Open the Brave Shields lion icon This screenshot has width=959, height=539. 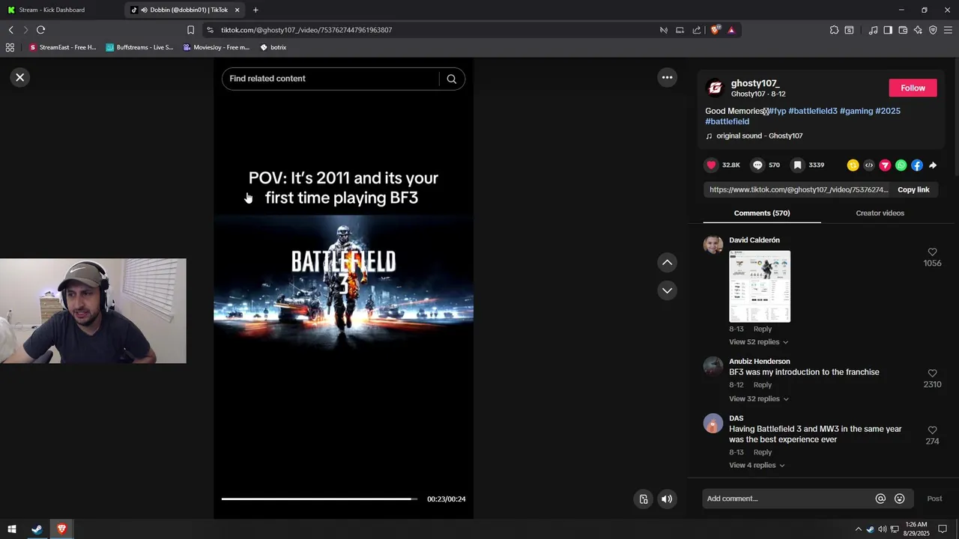pos(716,30)
